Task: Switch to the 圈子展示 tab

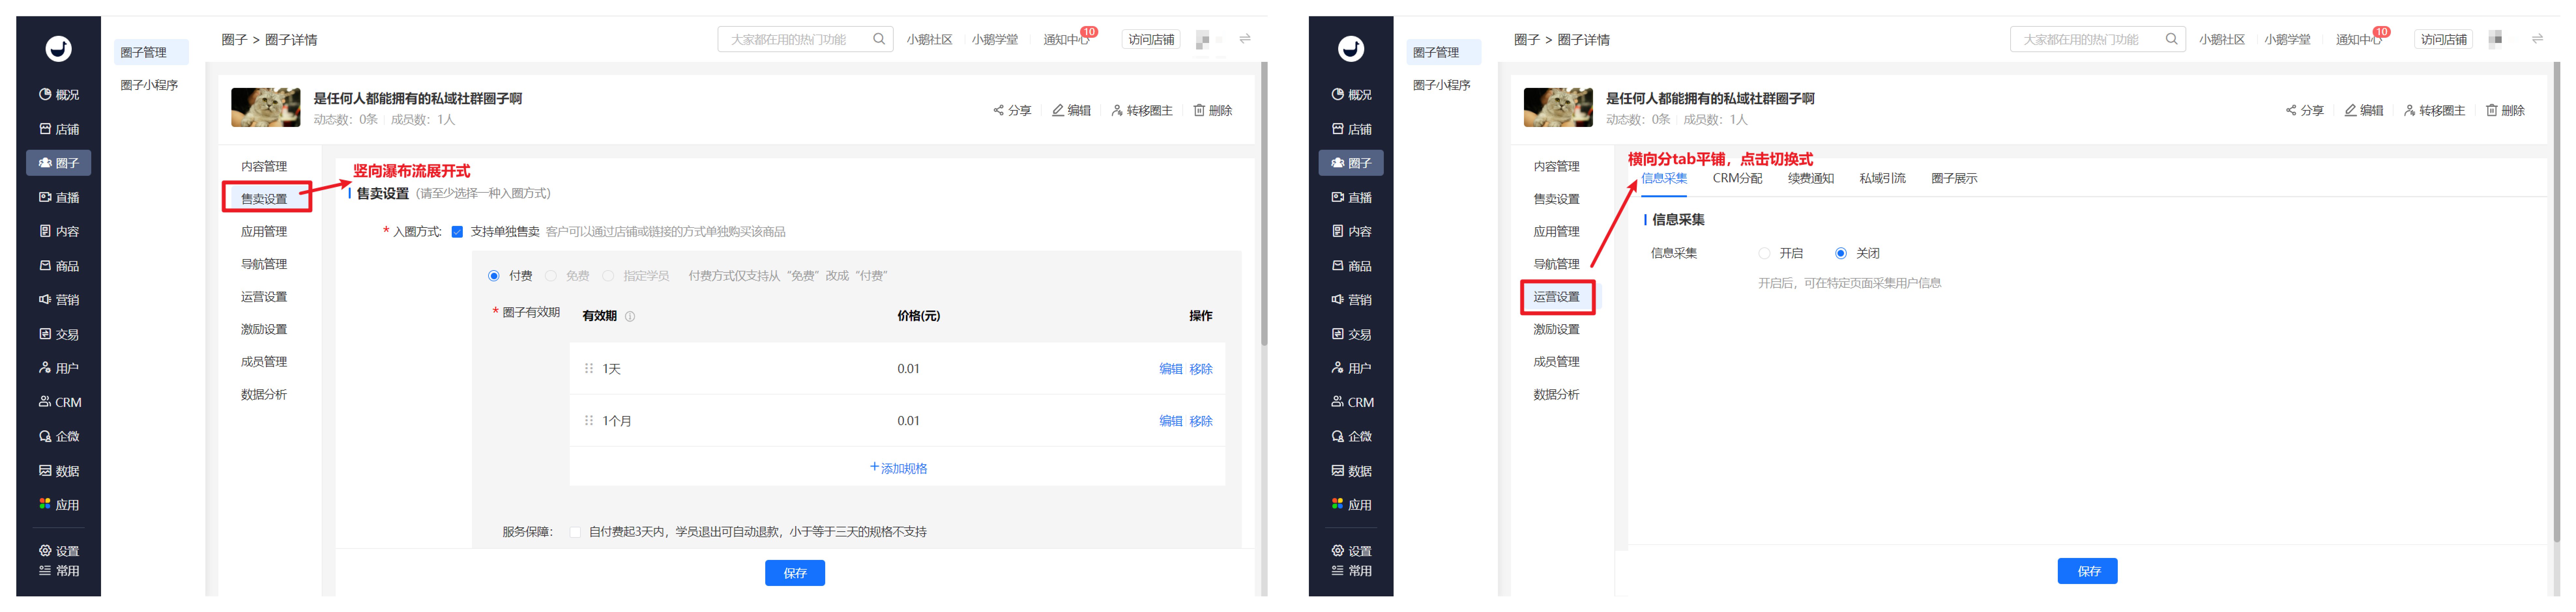Action: tap(1955, 179)
